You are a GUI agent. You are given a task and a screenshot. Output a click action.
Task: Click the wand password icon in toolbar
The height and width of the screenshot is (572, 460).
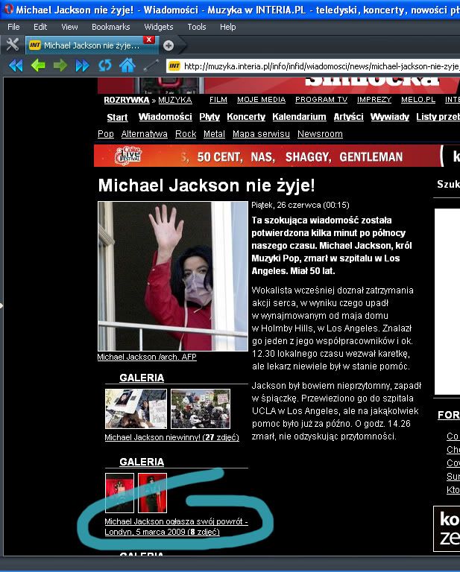151,66
